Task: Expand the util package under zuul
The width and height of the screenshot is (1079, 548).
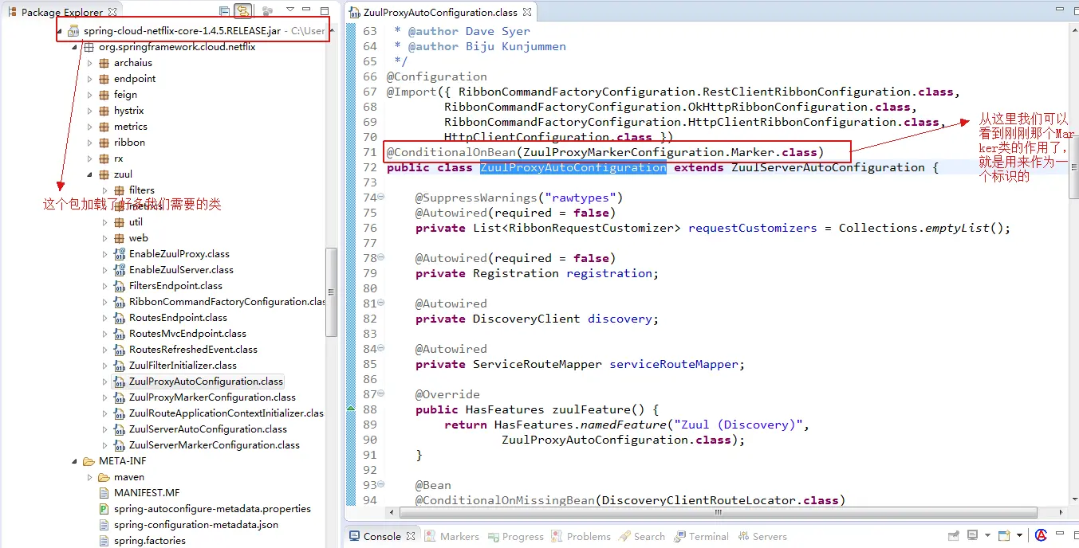Action: (105, 222)
